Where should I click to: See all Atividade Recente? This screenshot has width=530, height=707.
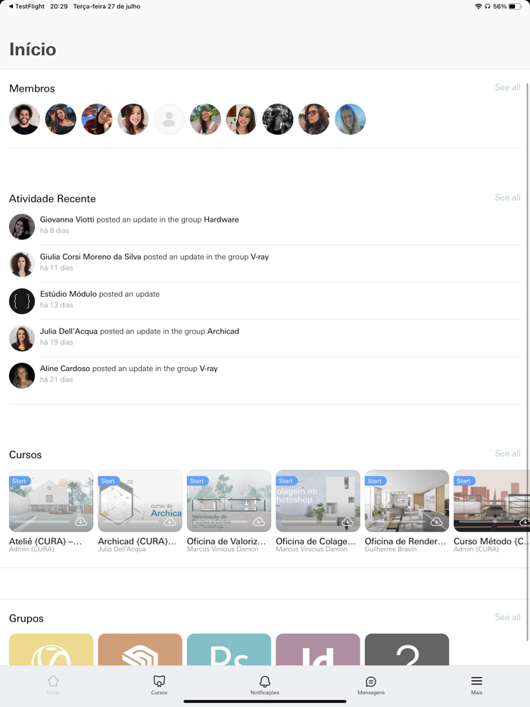507,198
